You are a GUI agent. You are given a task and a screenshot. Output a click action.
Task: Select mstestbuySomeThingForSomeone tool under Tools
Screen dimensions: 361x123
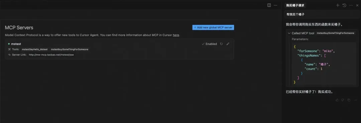click(70, 49)
